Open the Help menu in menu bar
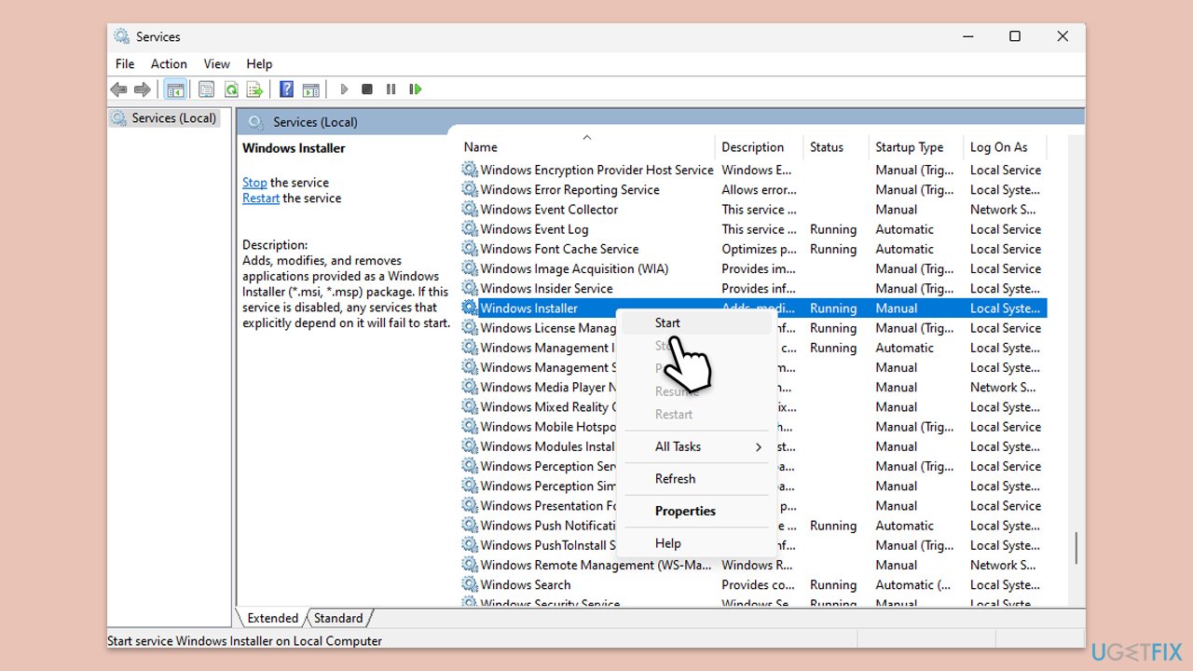Screen dimensions: 1193x671 coord(259,64)
